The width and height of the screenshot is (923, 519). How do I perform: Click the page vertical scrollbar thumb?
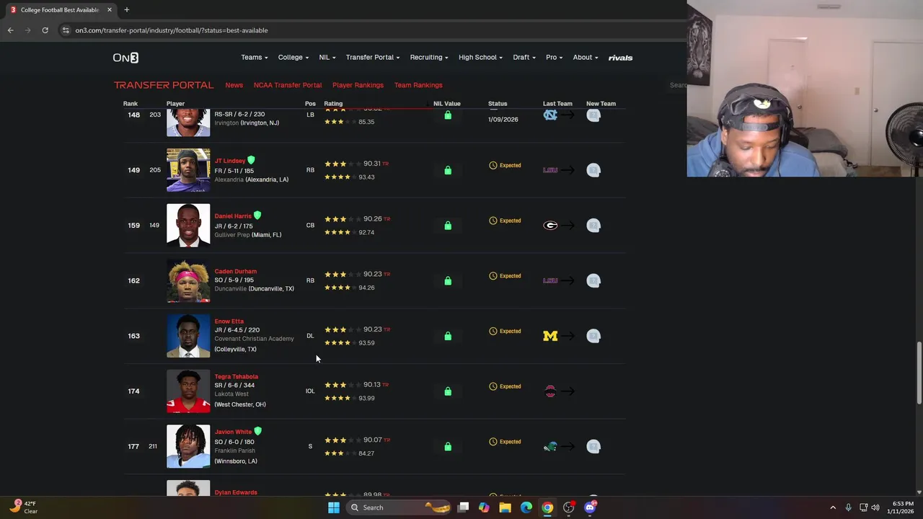pos(919,373)
